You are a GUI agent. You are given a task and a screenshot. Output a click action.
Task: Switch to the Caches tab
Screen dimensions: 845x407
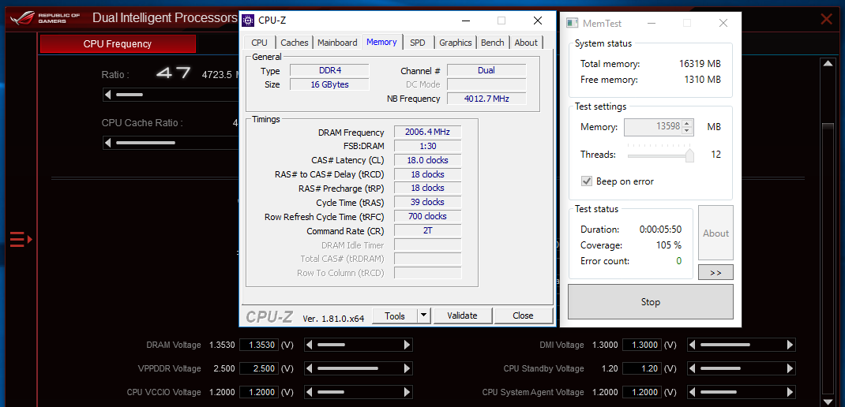295,43
